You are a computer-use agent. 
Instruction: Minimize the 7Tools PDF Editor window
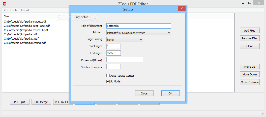(243, 3)
